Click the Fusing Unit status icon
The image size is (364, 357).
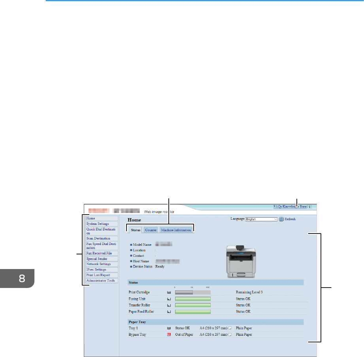tap(169, 299)
